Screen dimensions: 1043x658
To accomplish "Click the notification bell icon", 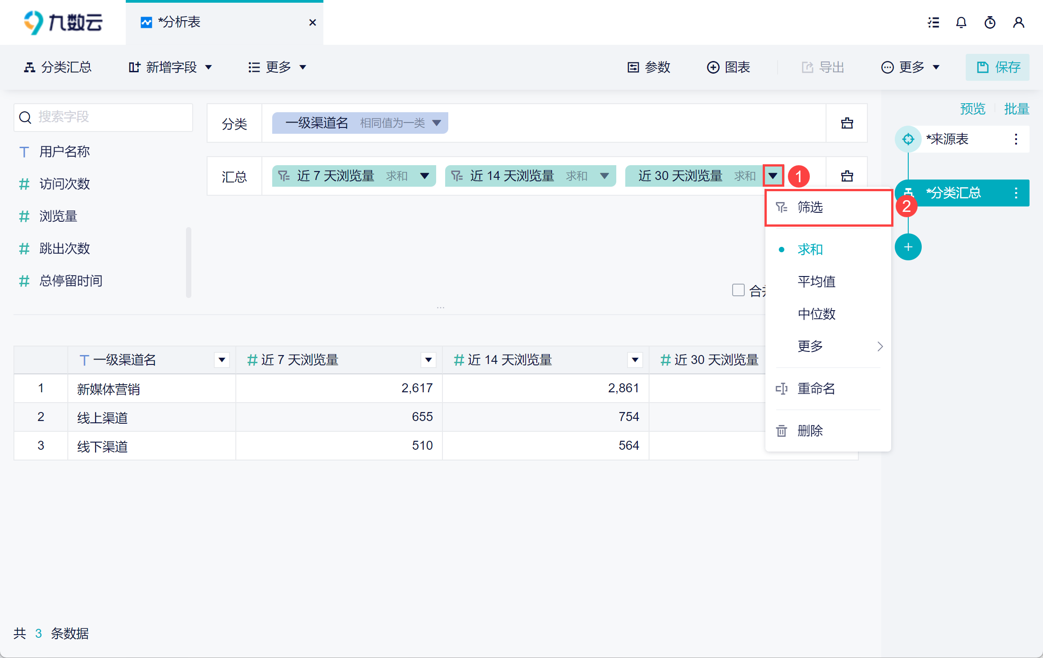I will [x=961, y=22].
